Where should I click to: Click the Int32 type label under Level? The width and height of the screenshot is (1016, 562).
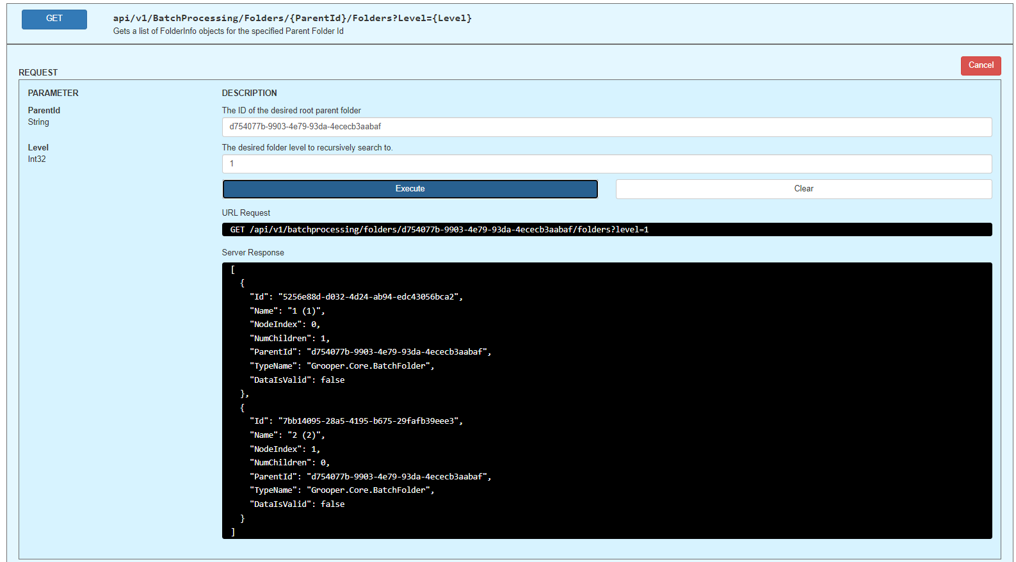pos(37,159)
